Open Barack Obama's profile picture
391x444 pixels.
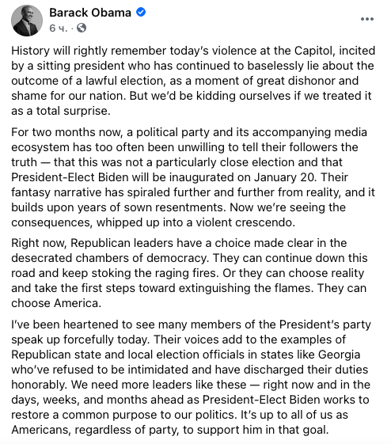tap(27, 21)
